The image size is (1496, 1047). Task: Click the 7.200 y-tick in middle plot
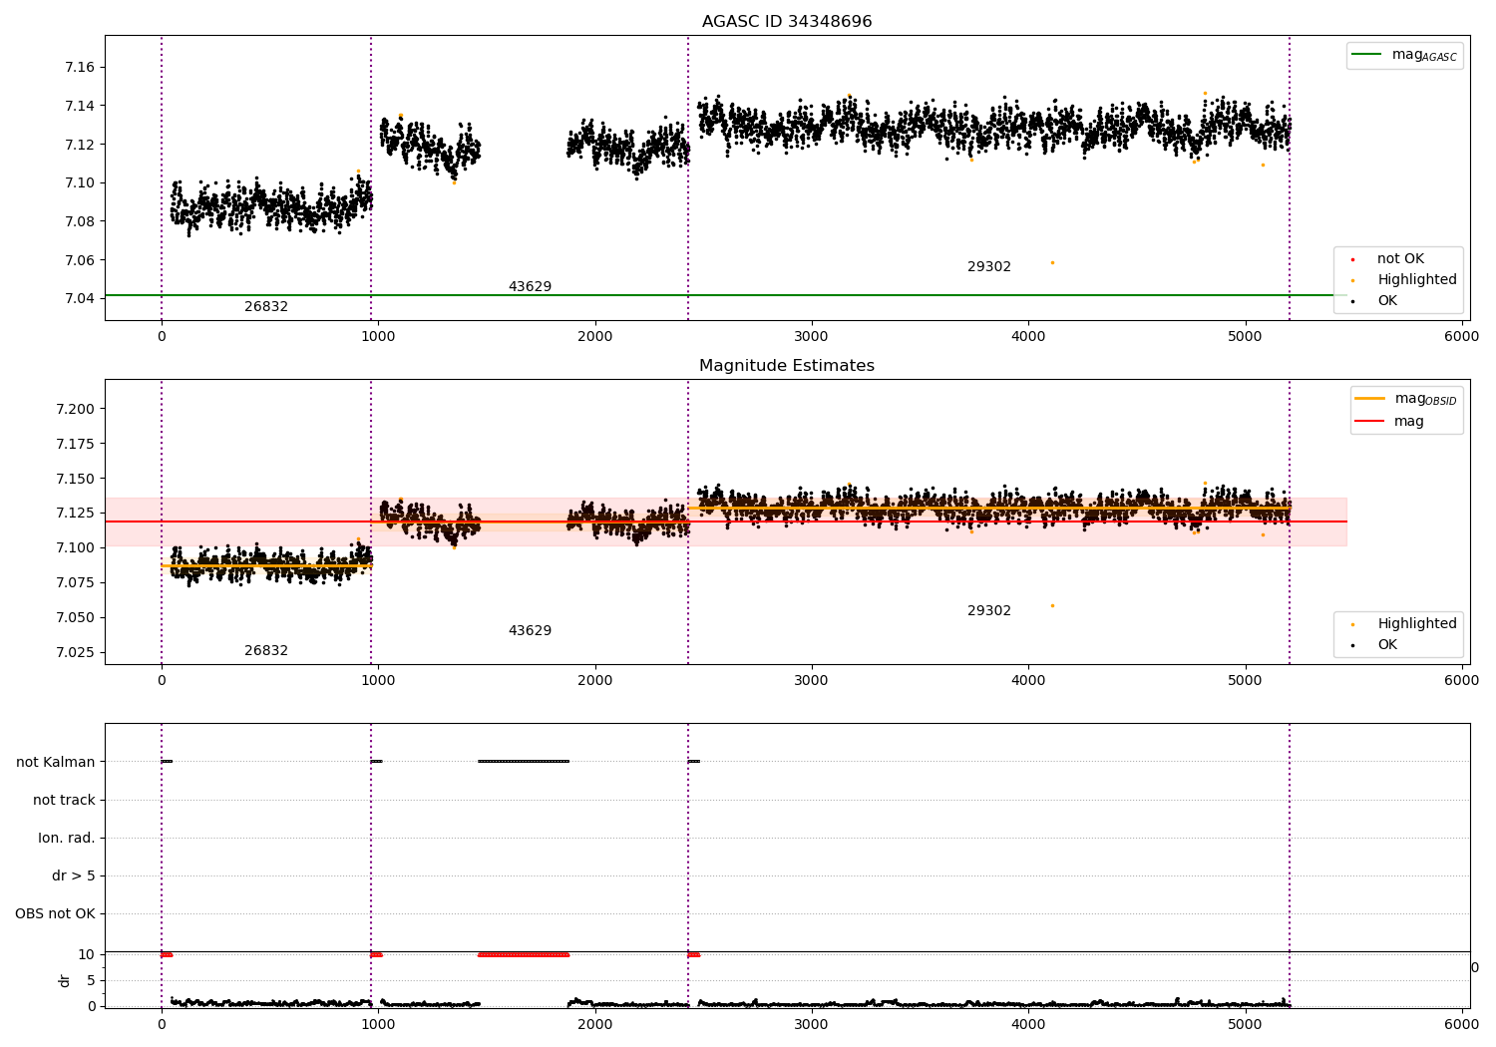pyautogui.click(x=76, y=410)
